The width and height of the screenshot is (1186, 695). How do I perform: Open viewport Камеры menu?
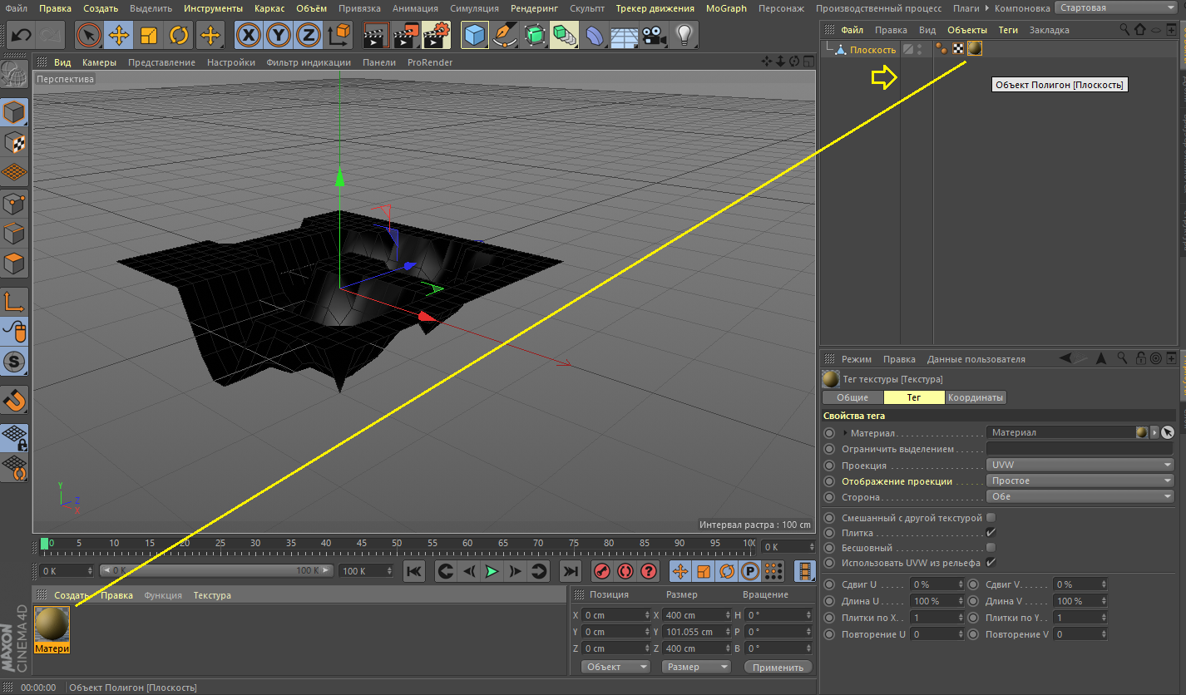[x=99, y=62]
